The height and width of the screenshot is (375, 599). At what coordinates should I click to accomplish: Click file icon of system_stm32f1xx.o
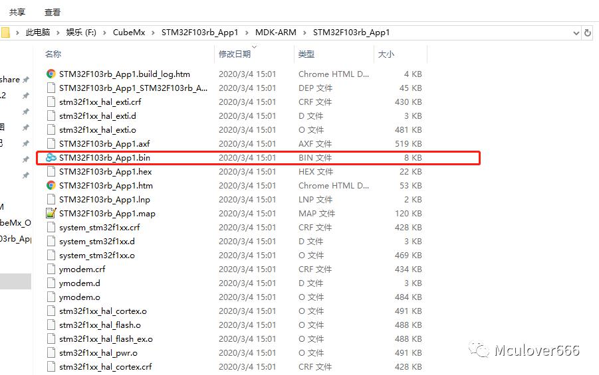click(x=51, y=255)
